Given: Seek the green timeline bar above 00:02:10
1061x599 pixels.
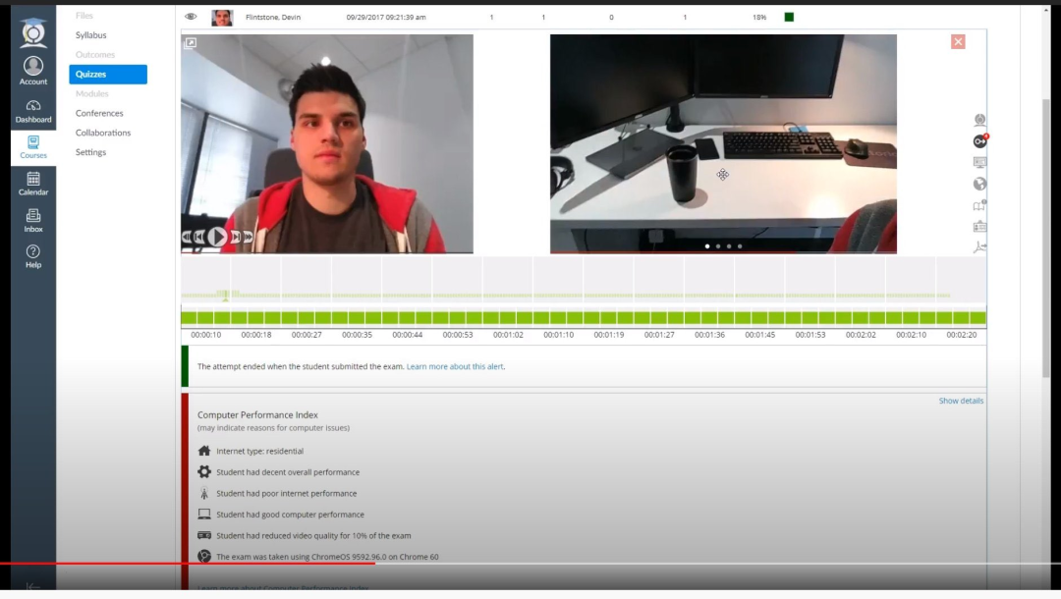Looking at the screenshot, I should pos(911,318).
